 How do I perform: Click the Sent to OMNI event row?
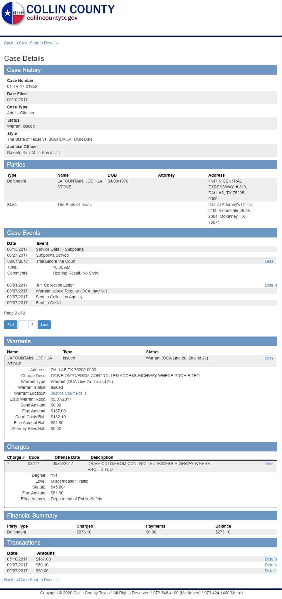point(48,303)
